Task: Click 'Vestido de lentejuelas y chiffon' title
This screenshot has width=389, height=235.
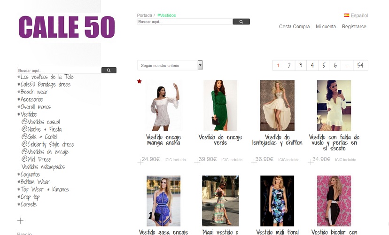Action: 277,140
